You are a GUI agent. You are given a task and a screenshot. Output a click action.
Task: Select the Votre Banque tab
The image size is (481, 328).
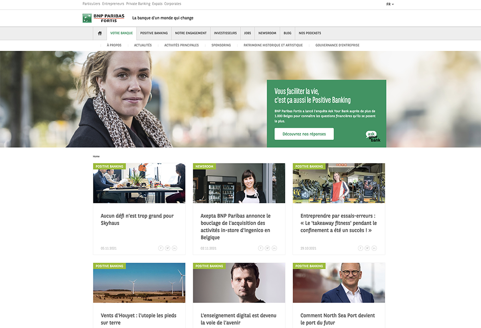(122, 33)
